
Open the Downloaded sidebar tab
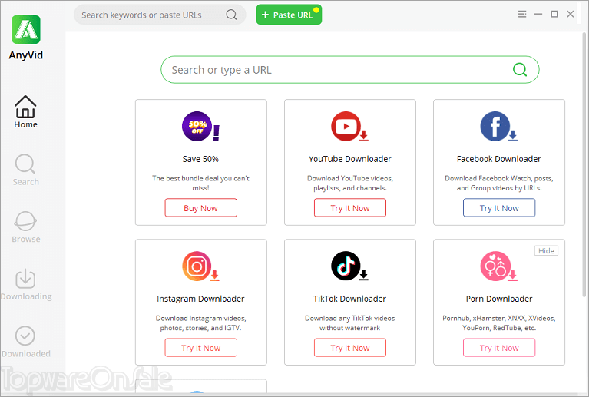[25, 342]
